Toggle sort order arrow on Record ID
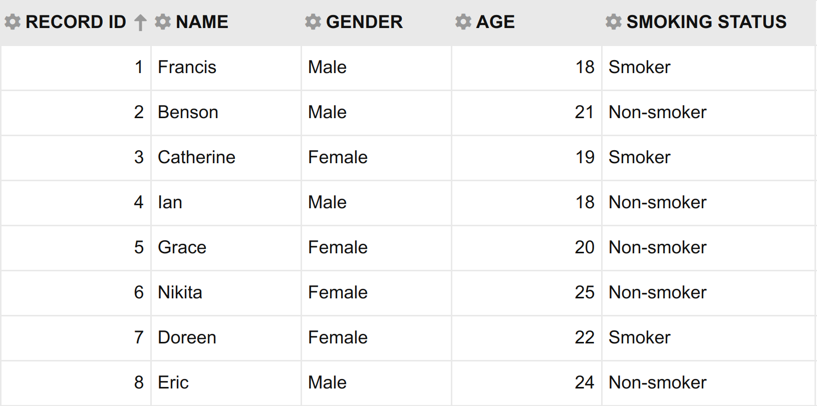817x406 pixels. 140,23
